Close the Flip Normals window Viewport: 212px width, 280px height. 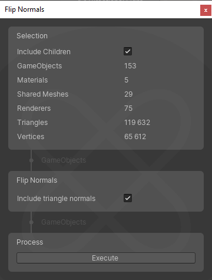click(x=206, y=10)
